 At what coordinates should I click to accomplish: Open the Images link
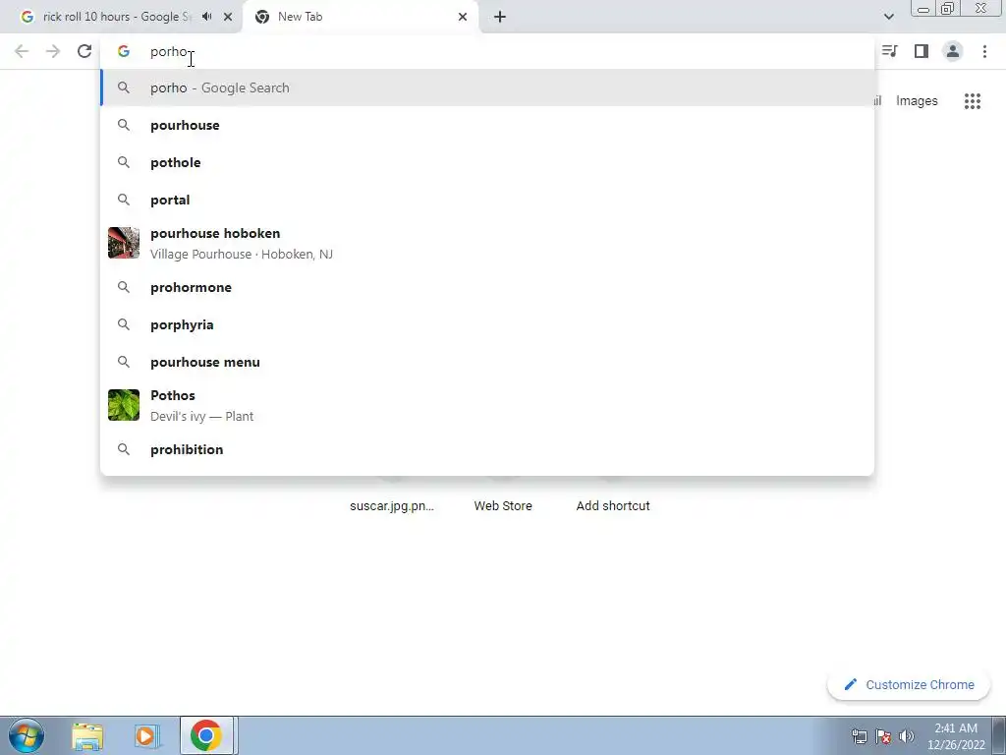point(917,101)
